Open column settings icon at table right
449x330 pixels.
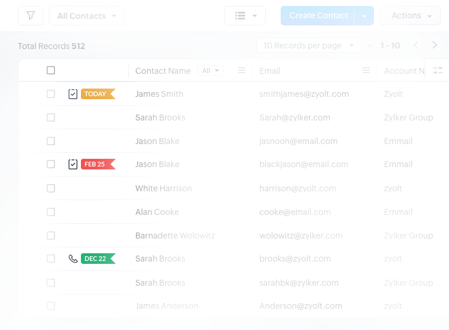point(438,70)
